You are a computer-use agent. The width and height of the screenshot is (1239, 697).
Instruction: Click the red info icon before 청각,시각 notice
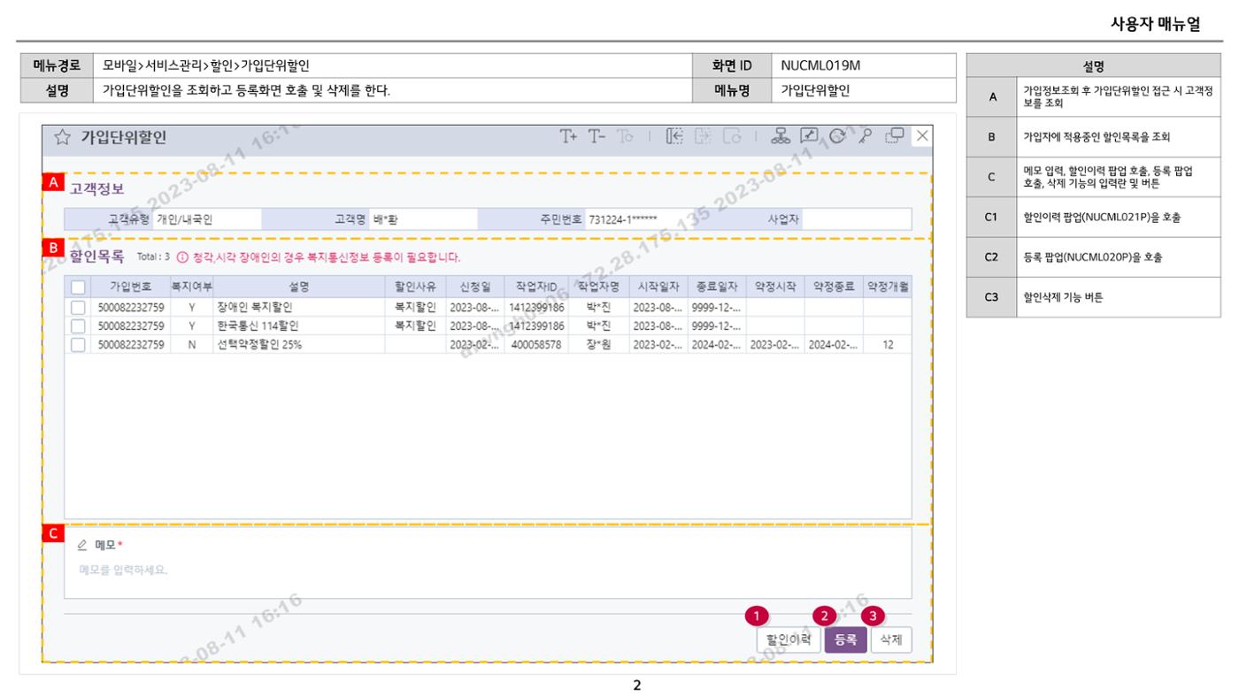click(182, 257)
